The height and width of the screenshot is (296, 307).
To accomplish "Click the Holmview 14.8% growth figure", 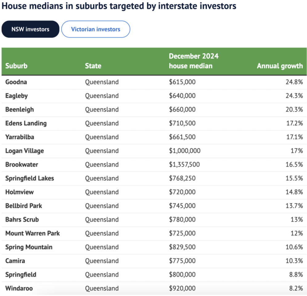I will (294, 192).
